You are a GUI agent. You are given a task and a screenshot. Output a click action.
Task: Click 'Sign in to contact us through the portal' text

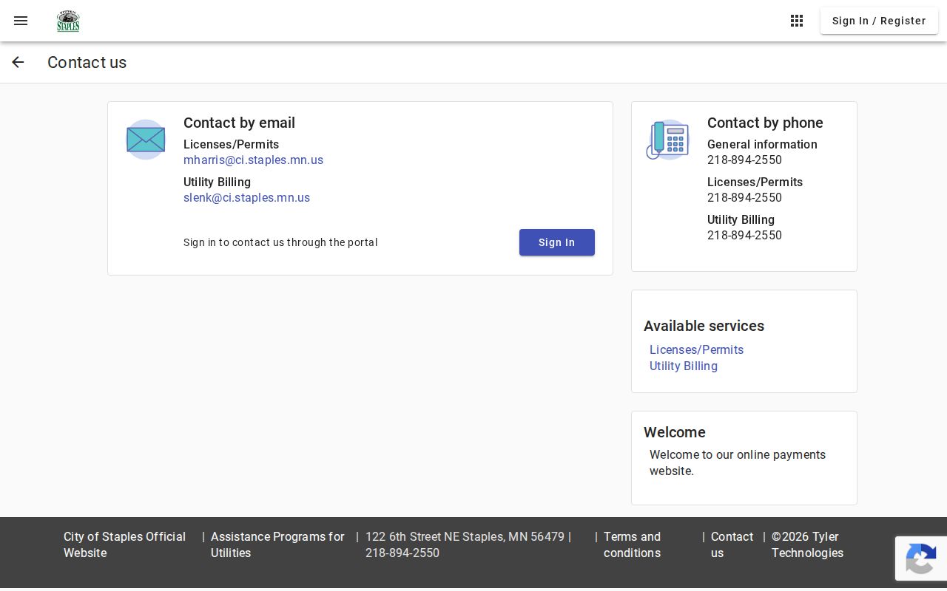[280, 242]
